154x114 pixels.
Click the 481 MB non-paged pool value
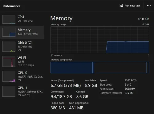coord(76,108)
